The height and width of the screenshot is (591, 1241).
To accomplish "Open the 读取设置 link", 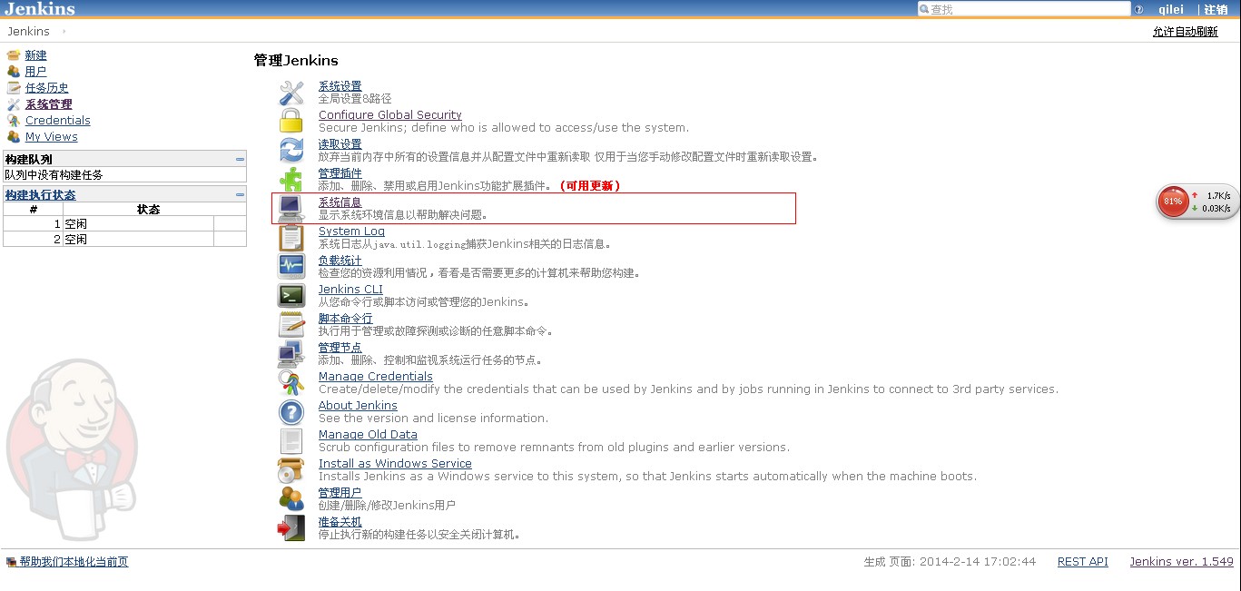I will tap(340, 144).
